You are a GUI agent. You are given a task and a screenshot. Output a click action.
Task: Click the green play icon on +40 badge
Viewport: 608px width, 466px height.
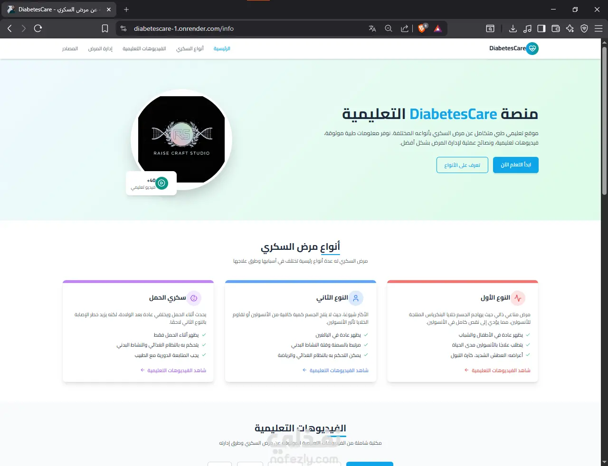[162, 183]
